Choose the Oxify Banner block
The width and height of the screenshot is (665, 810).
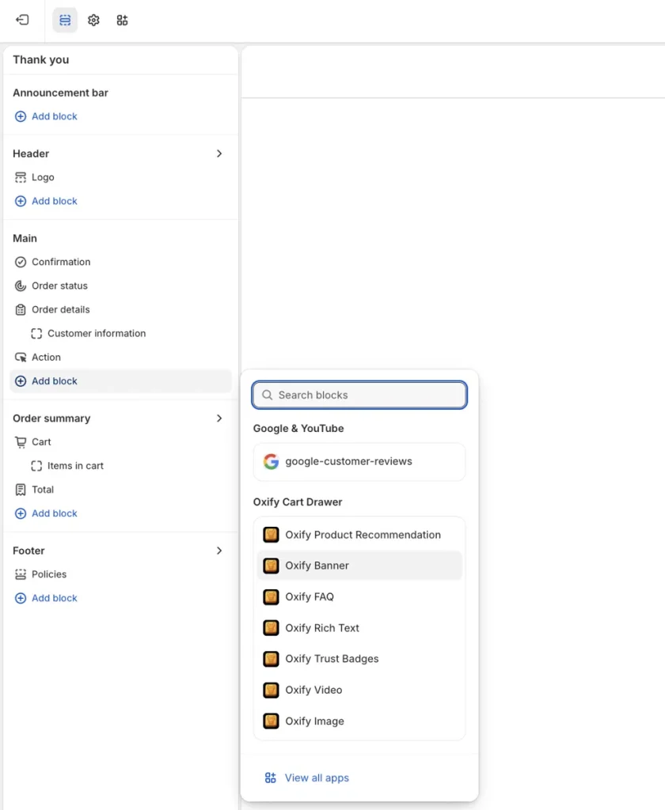click(359, 566)
